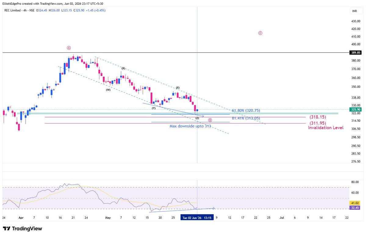Click the 298.50 price axis value
The width and height of the screenshot is (366, 236).
(355, 137)
